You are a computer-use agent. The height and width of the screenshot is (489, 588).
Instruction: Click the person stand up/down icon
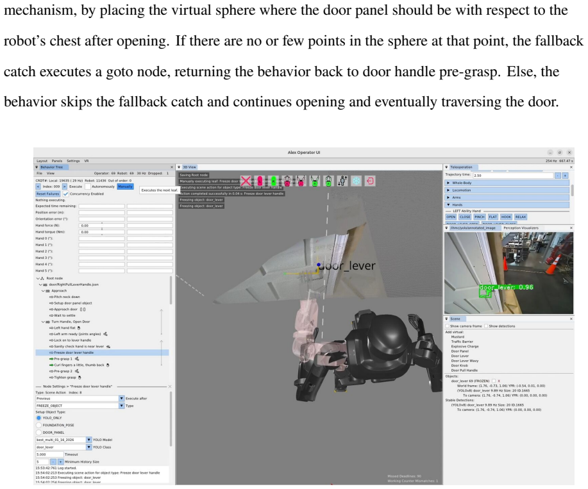[x=342, y=181]
